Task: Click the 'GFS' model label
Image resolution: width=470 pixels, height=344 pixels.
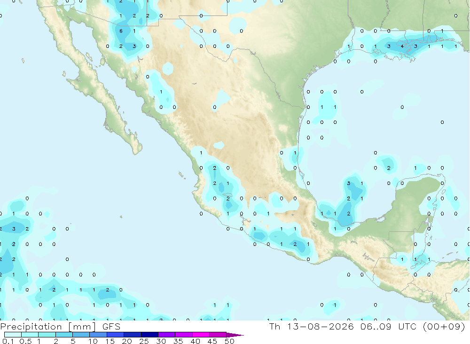Action: point(111,327)
